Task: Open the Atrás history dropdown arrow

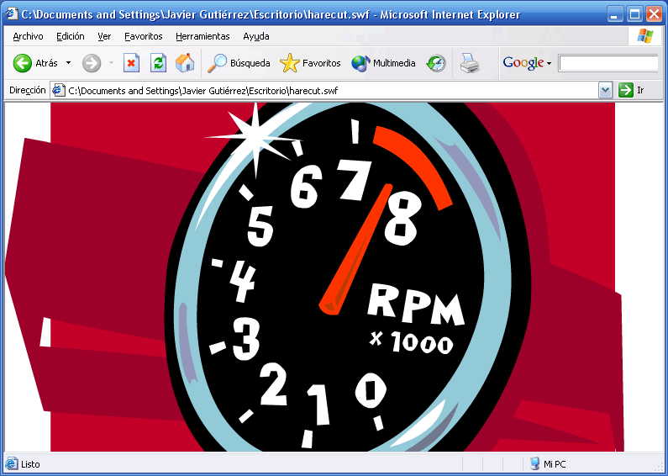Action: tap(68, 63)
